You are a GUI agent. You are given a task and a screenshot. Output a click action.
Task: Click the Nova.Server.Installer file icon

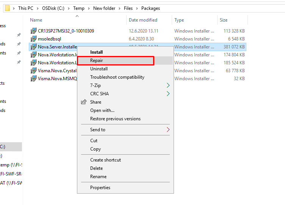pos(34,47)
